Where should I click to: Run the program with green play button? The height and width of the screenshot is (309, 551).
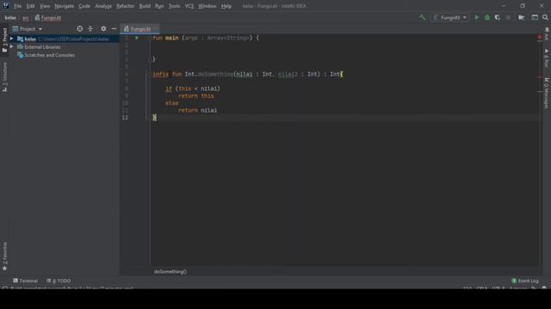(477, 17)
